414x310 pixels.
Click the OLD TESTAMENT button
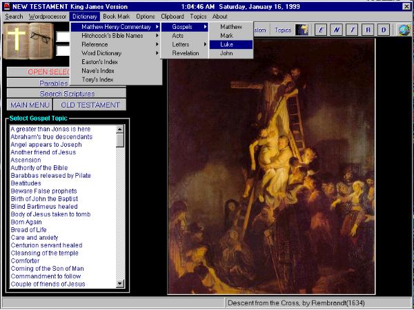(90, 105)
